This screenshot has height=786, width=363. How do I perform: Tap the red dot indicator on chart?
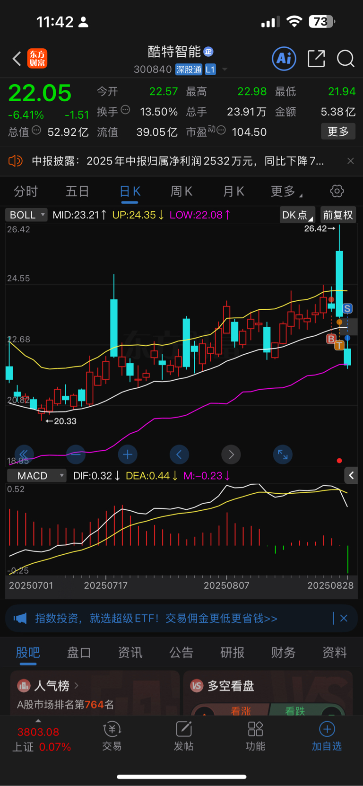[339, 461]
